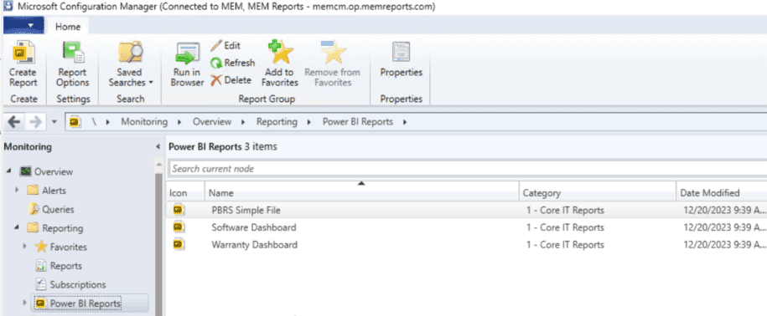Click the Software Dashboard report icon
The height and width of the screenshot is (316, 767).
[x=179, y=227]
